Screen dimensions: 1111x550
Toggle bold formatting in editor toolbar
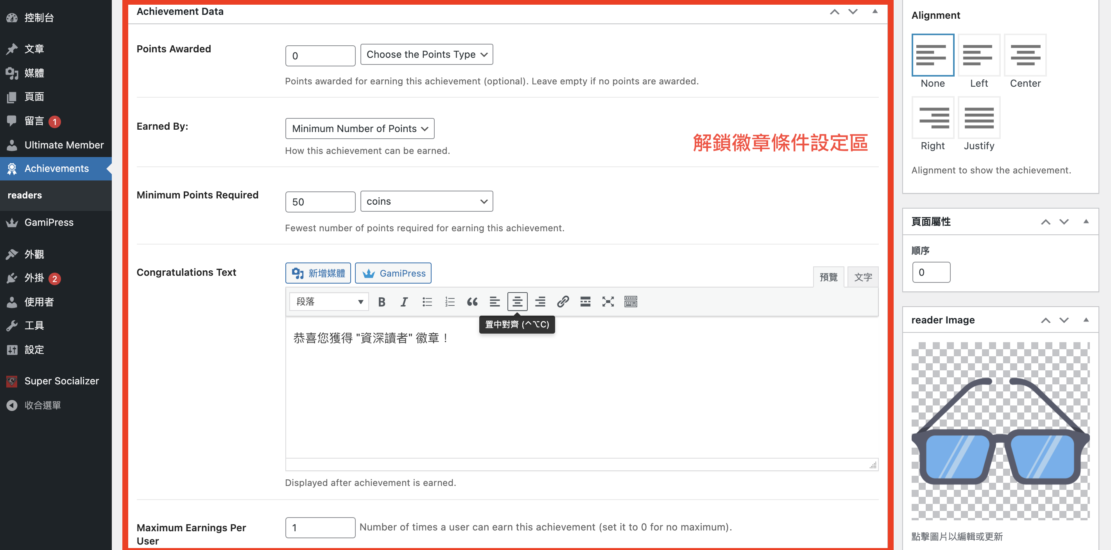[x=381, y=302]
